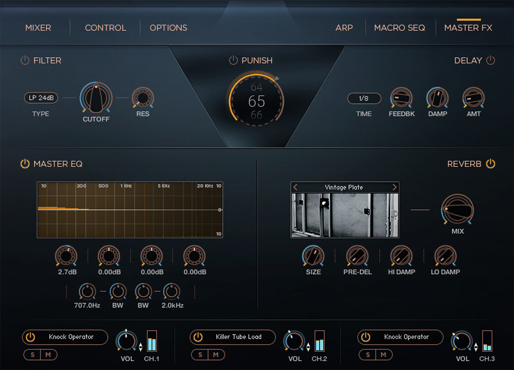Click the Killer Tube Load sound name
This screenshot has height=370, width=514.
point(238,337)
